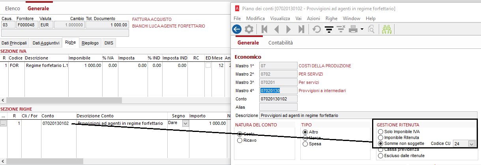Click the Fornitore field F000048
Viewport: 481px width, 165px height.
point(27,25)
